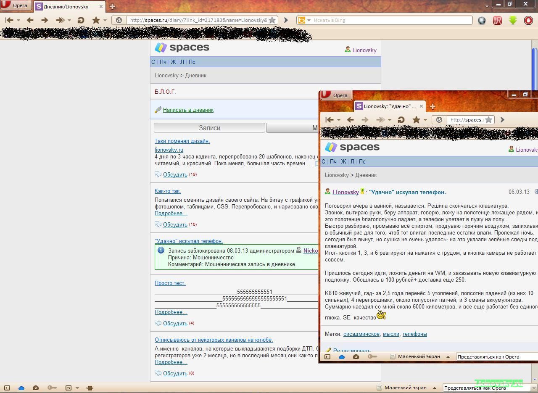Toggle panels button at far left of main status bar

coord(7,388)
